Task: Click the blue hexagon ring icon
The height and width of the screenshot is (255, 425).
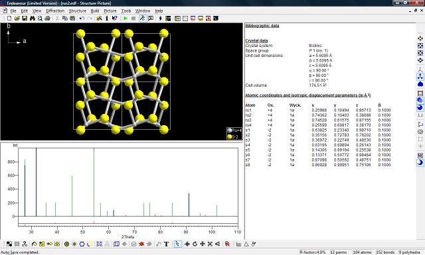Action: [x=82, y=244]
